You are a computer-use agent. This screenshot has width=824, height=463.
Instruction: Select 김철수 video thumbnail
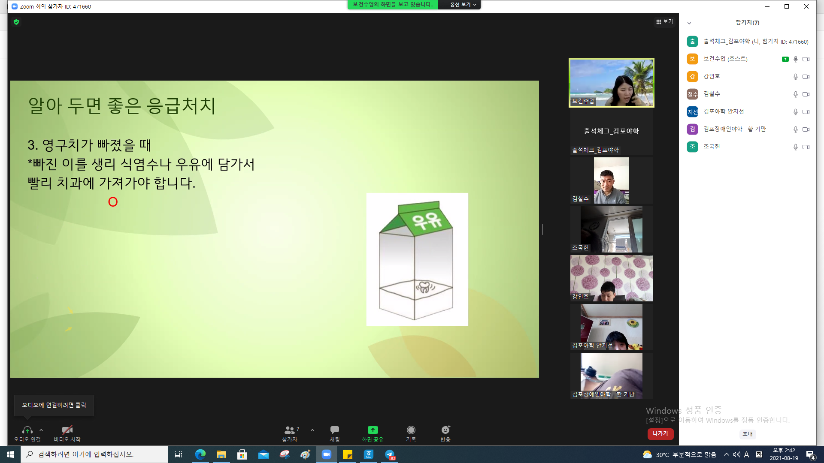(x=611, y=180)
